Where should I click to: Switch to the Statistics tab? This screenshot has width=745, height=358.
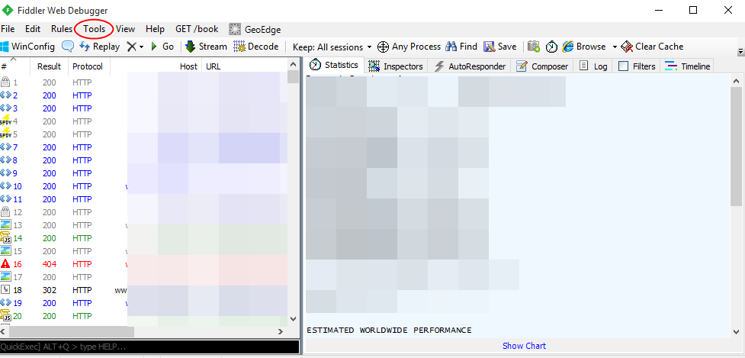[333, 66]
